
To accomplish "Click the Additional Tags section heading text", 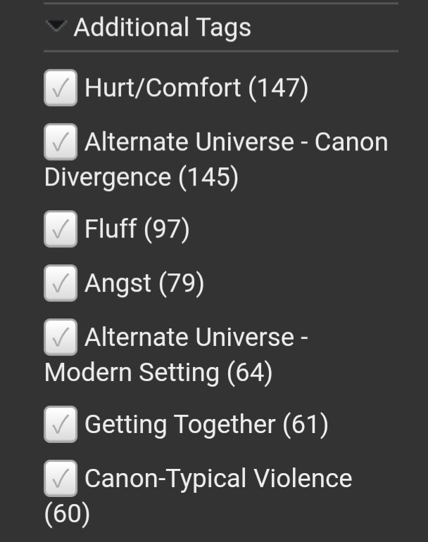I will tap(162, 27).
